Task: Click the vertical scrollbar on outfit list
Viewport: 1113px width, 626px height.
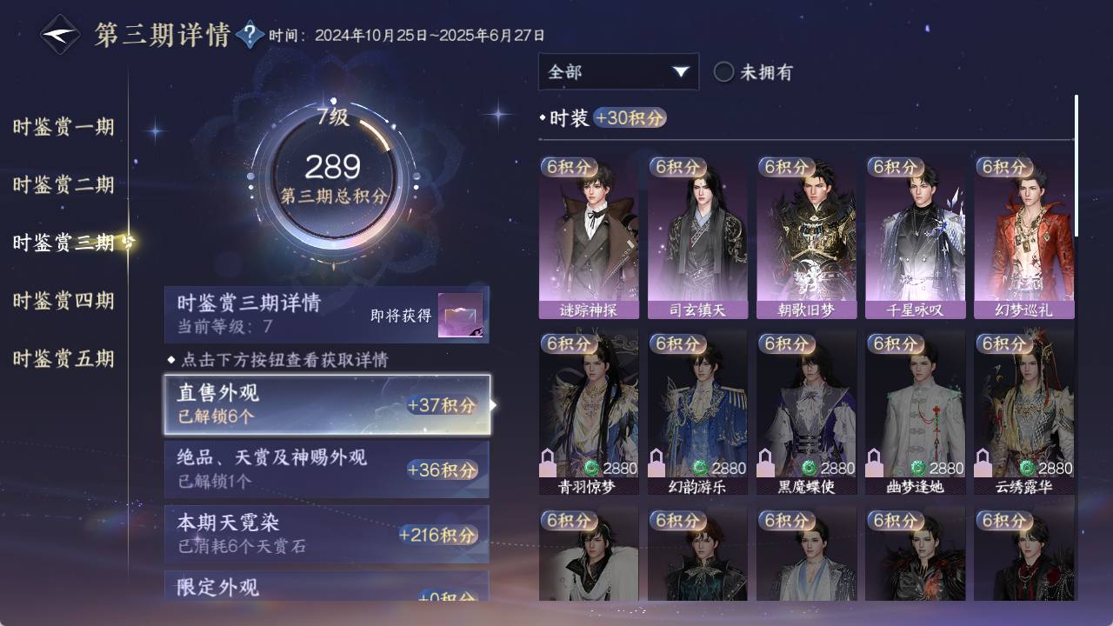Action: point(1076,165)
